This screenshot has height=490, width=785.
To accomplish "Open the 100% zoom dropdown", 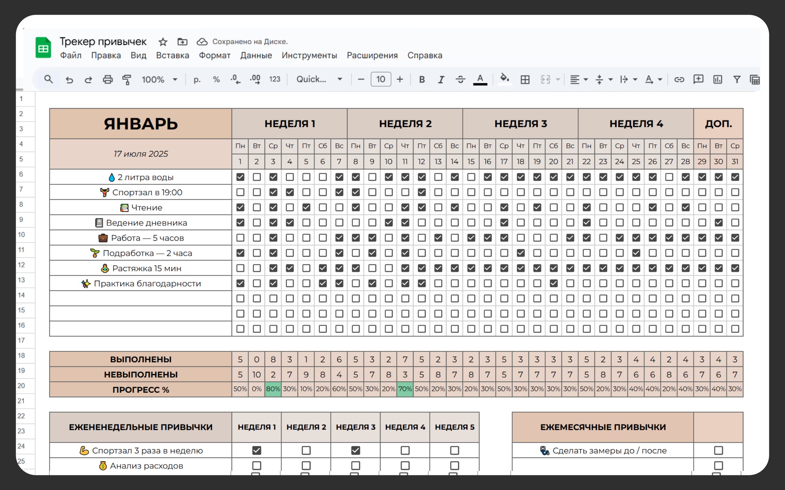I will [160, 79].
